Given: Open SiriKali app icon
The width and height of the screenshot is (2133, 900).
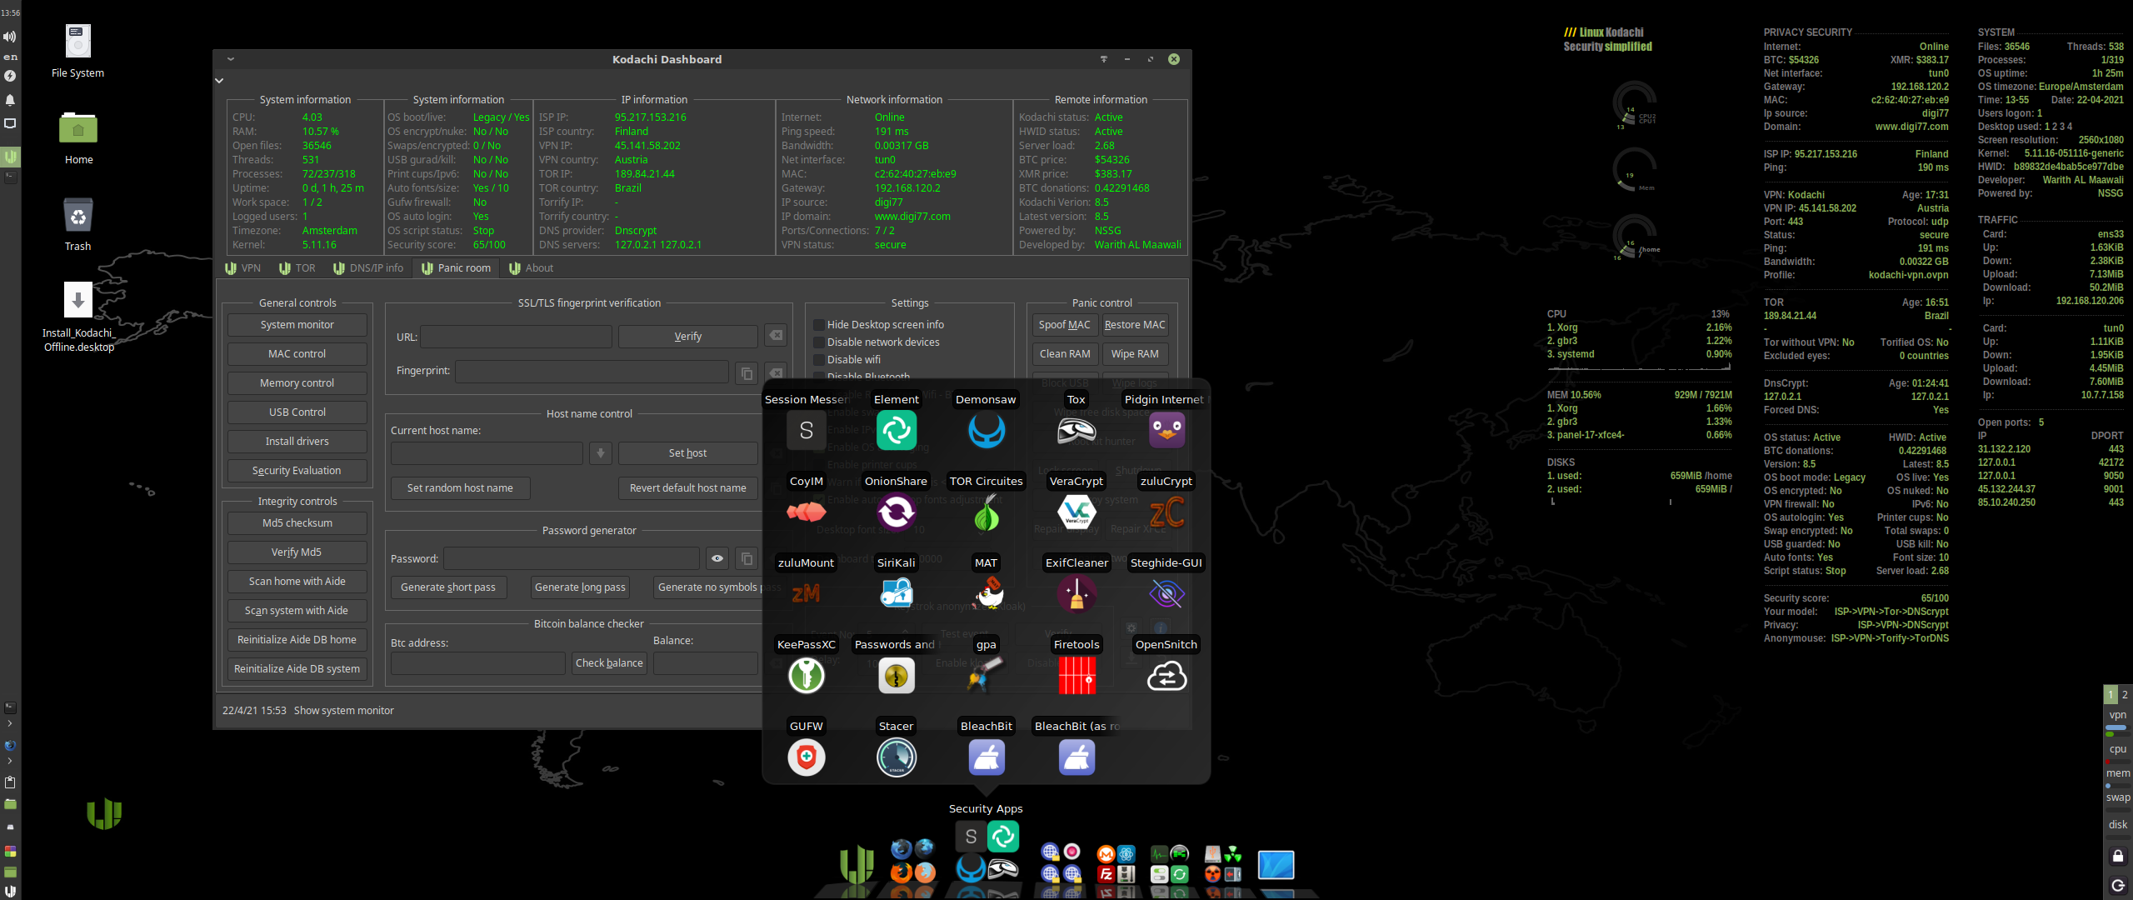Looking at the screenshot, I should click(896, 593).
